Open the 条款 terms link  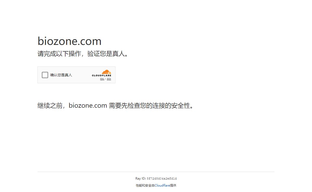point(109,79)
